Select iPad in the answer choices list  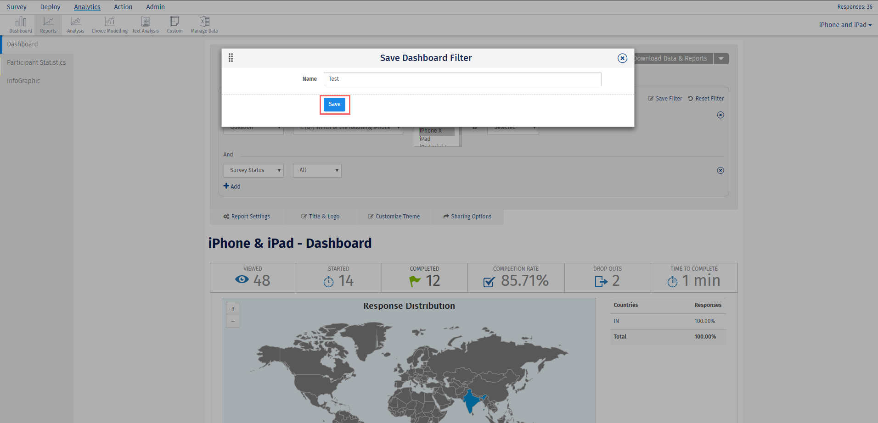pyautogui.click(x=425, y=139)
